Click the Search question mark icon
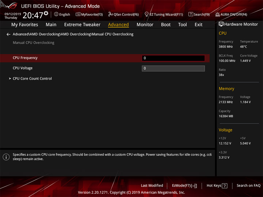Viewport: 263px width, 197px height. (191, 14)
